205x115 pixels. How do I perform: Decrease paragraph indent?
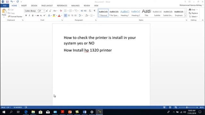pos(82,11)
